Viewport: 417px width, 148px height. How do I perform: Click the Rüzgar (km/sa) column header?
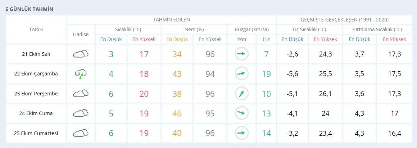click(252, 30)
